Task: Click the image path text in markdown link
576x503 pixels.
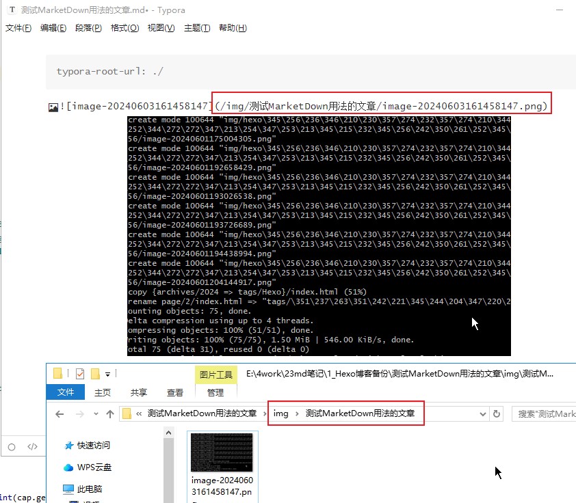Action: coord(381,107)
